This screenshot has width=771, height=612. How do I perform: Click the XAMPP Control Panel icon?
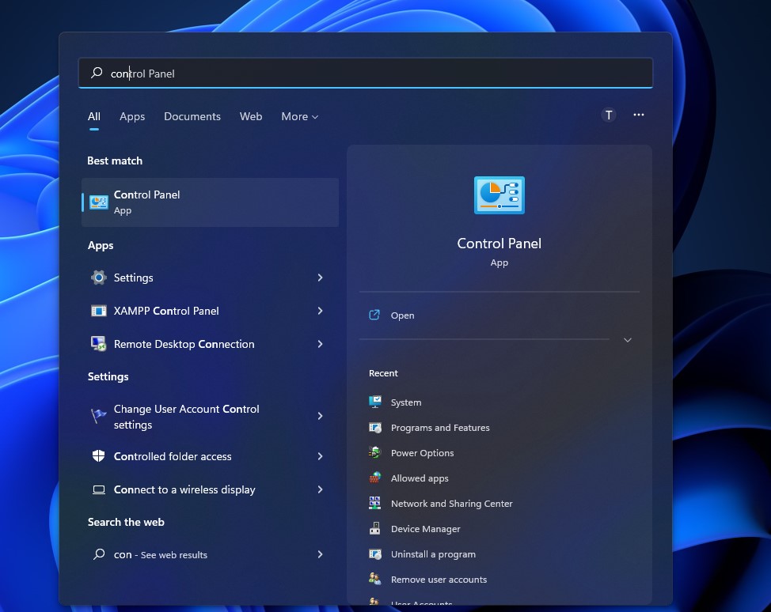click(99, 311)
